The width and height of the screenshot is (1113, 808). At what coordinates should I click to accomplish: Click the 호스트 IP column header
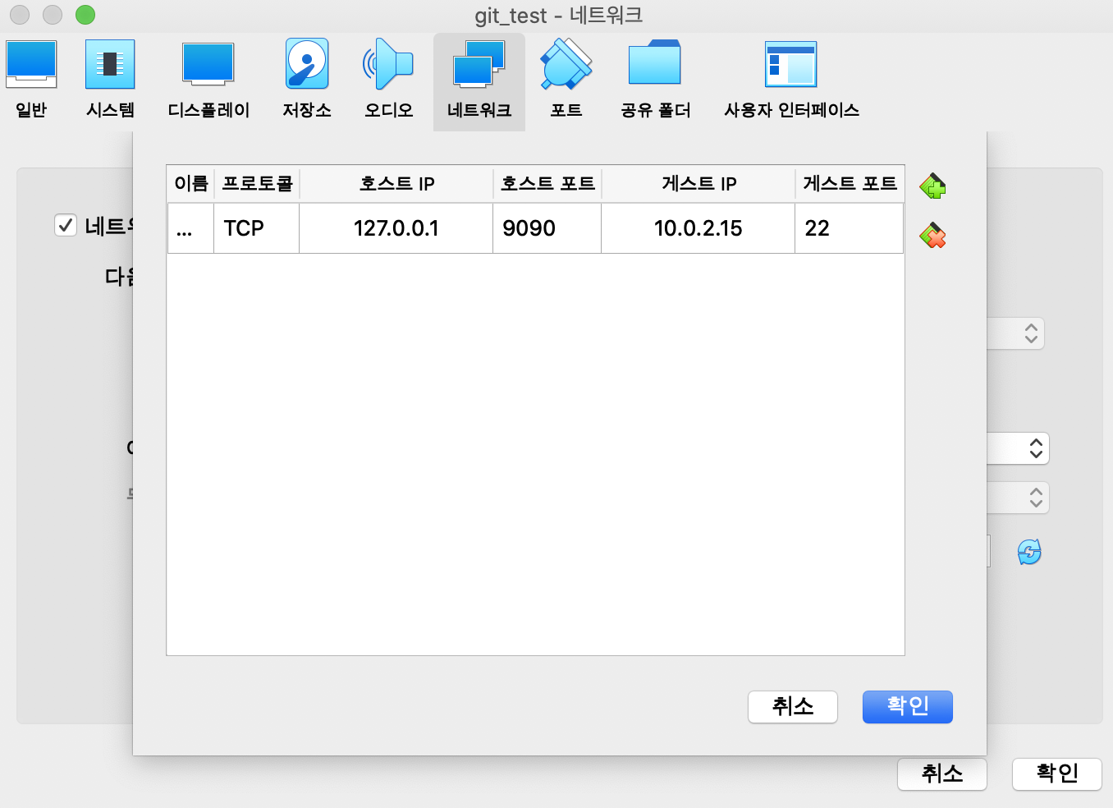(396, 184)
